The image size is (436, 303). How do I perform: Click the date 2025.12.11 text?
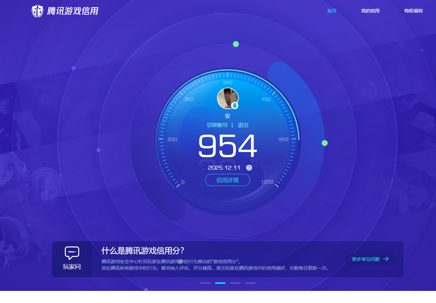[x=225, y=168]
